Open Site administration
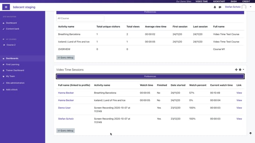The image size is (255, 143). point(15,83)
